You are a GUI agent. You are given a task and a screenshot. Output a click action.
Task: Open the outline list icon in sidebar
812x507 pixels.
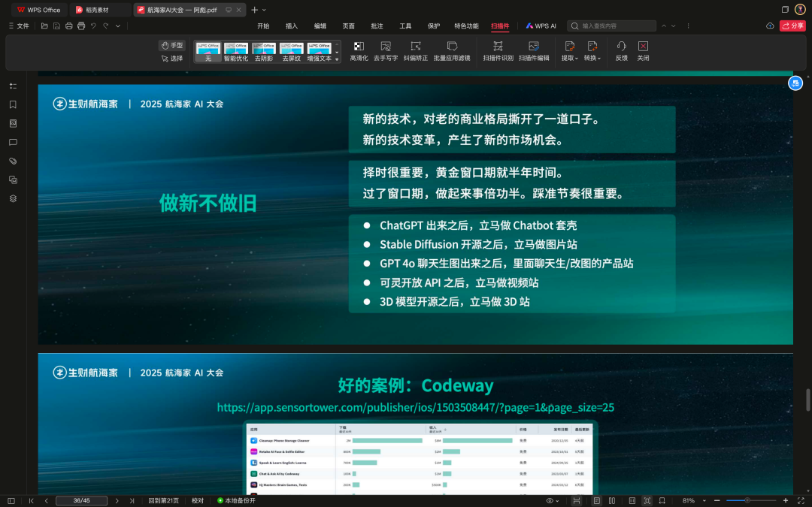click(x=13, y=86)
